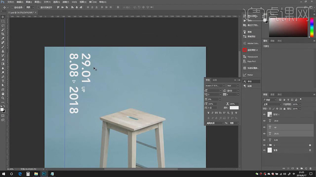Open the font size dropdown
The height and width of the screenshot is (177, 316).
pyautogui.click(x=220, y=91)
